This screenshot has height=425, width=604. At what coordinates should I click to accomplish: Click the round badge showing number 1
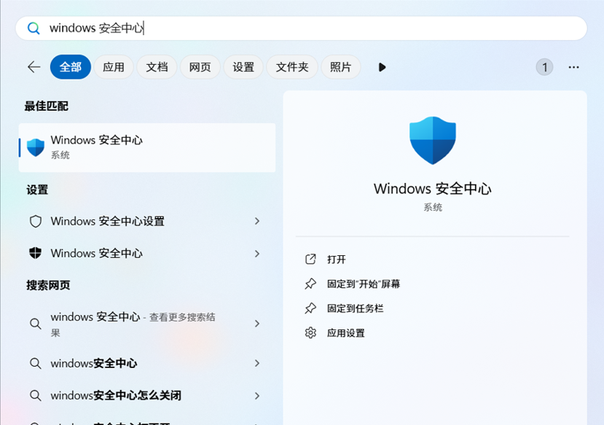(544, 67)
